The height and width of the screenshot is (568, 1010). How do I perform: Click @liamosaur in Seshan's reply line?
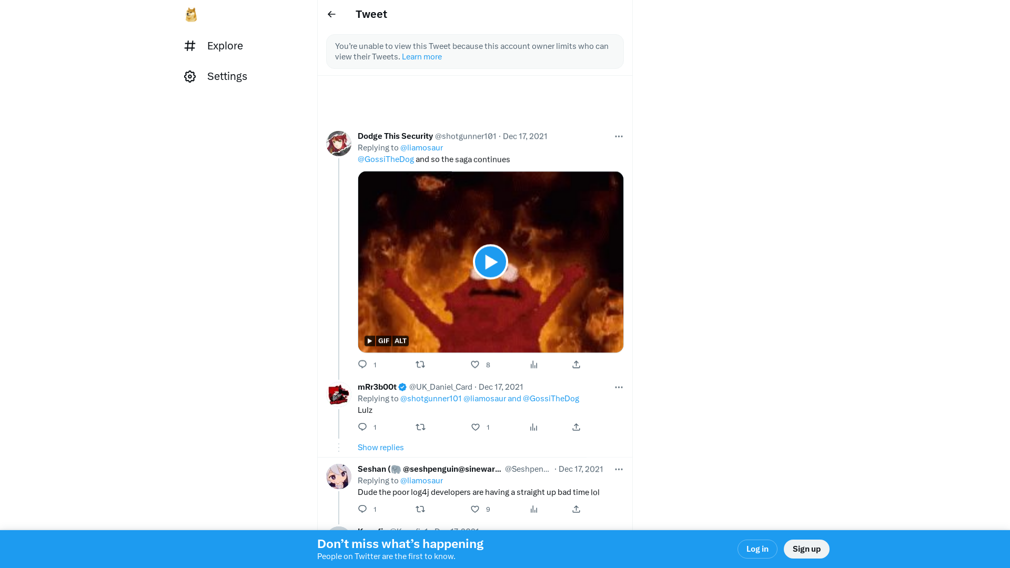coord(421,481)
